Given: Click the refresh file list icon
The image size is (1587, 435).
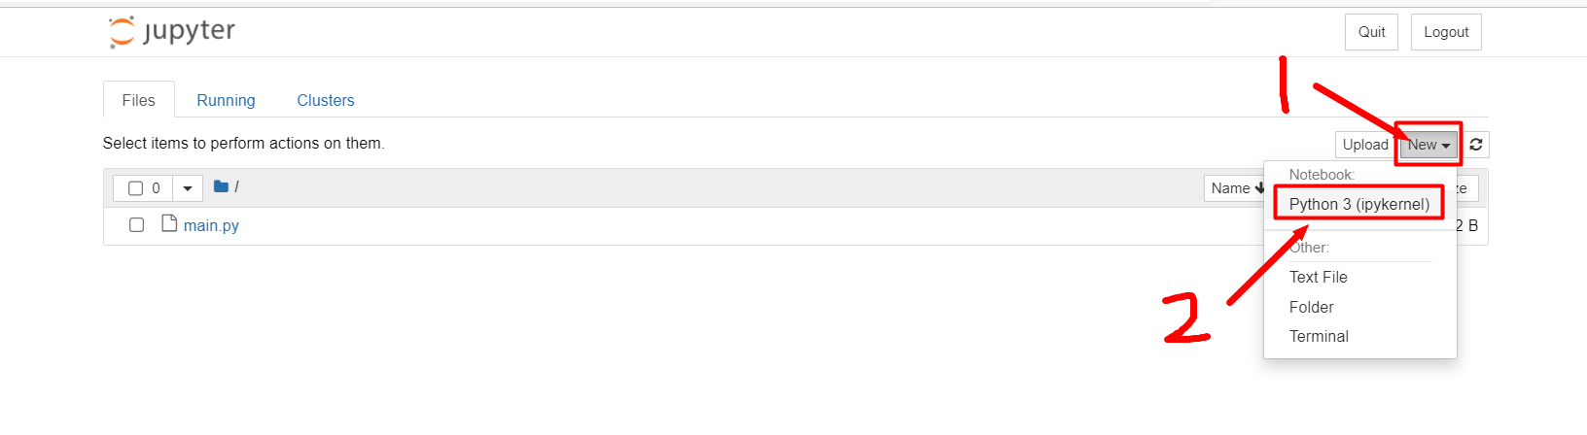Looking at the screenshot, I should (x=1475, y=145).
